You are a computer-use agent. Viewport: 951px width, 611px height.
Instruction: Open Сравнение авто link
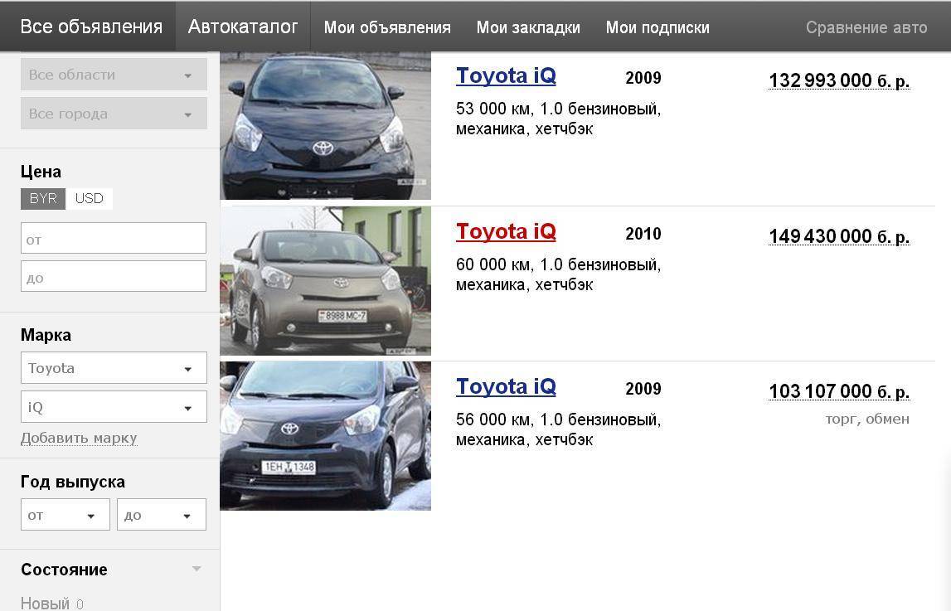[x=866, y=27]
